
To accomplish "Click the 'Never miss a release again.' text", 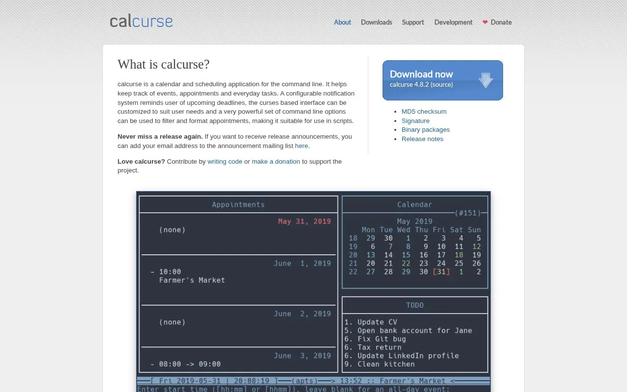I will [x=160, y=137].
